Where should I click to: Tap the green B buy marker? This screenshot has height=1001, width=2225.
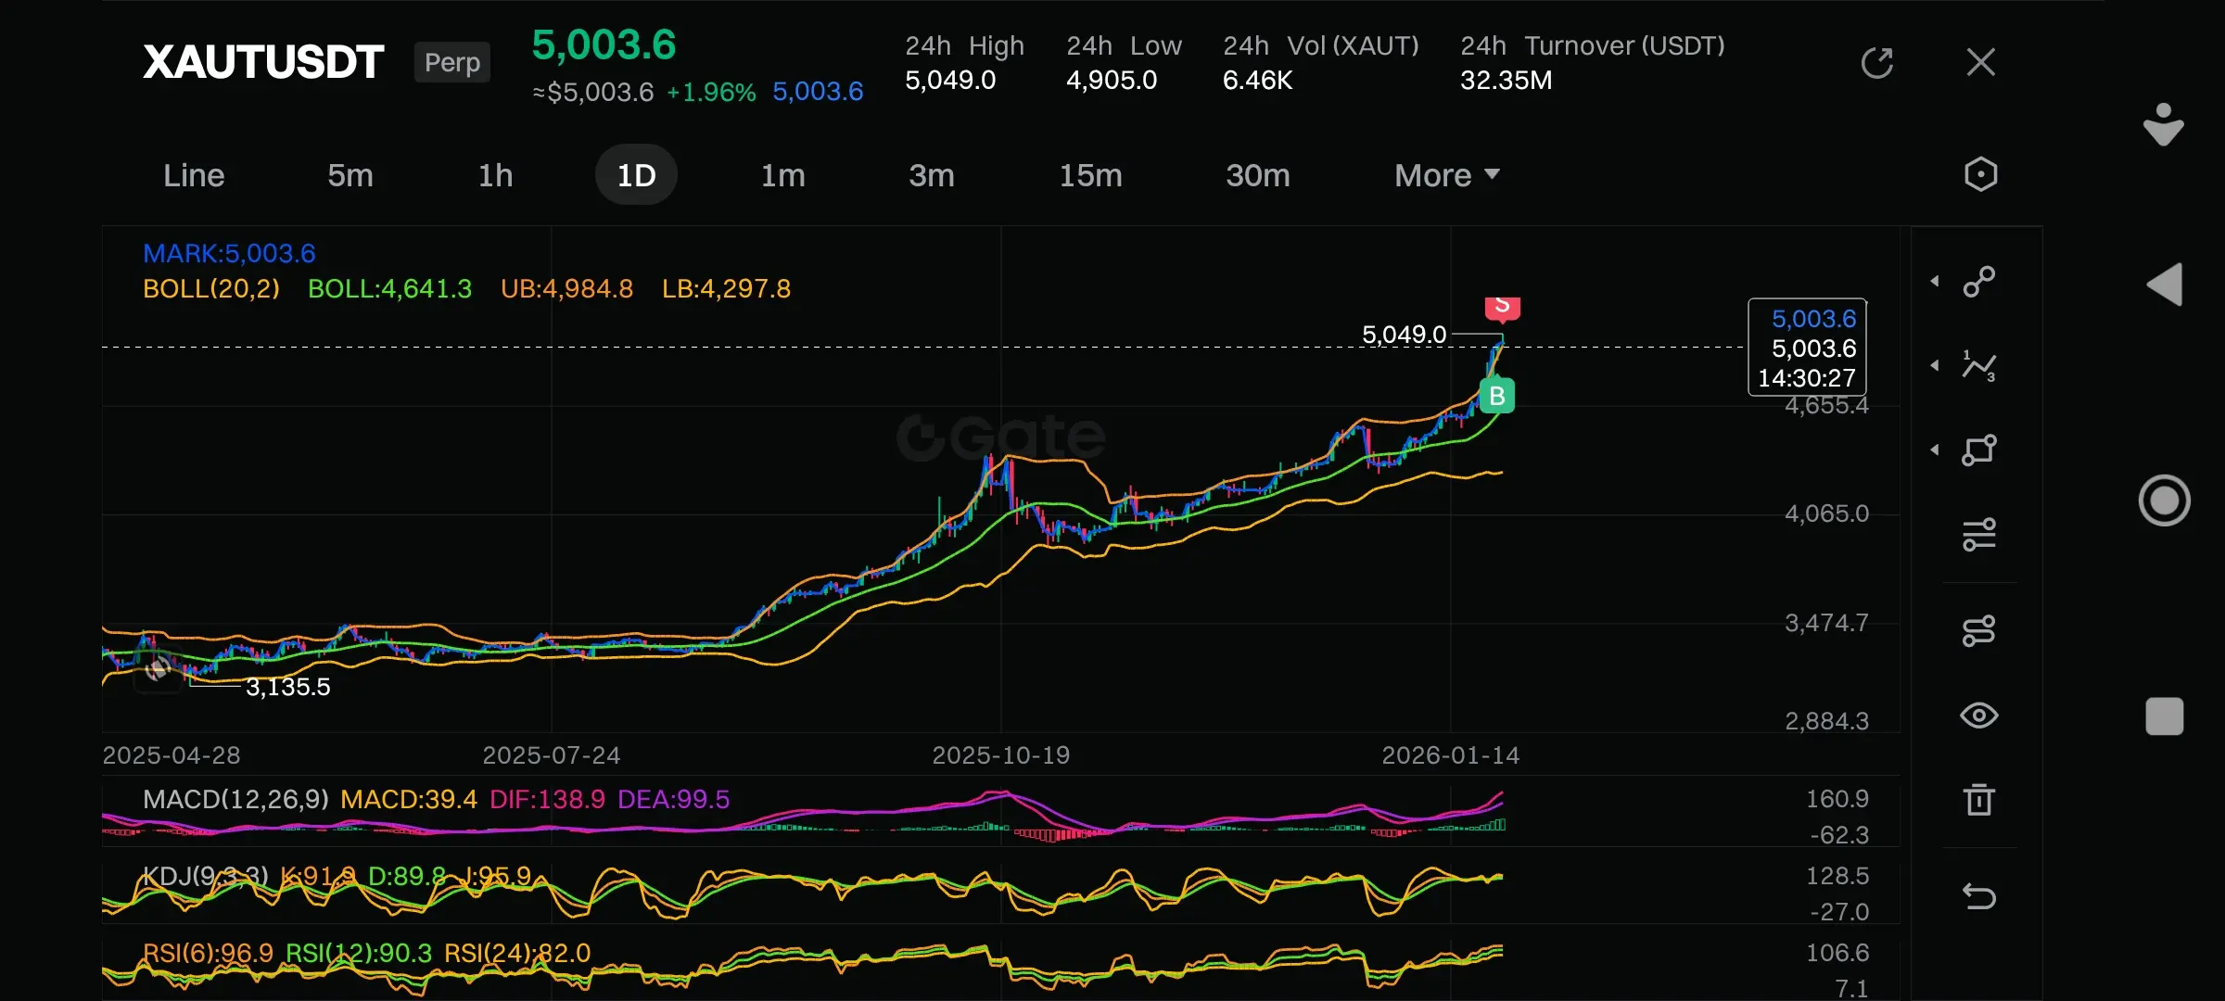(x=1496, y=396)
